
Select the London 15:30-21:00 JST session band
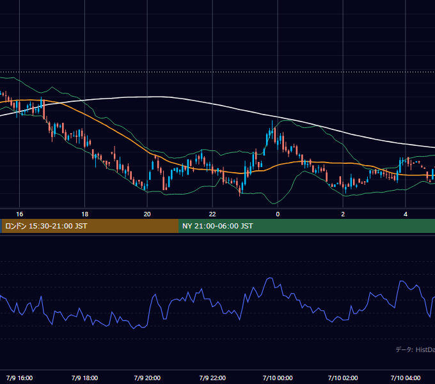point(90,226)
